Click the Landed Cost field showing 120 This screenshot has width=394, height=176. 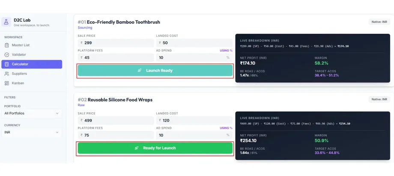click(x=194, y=120)
